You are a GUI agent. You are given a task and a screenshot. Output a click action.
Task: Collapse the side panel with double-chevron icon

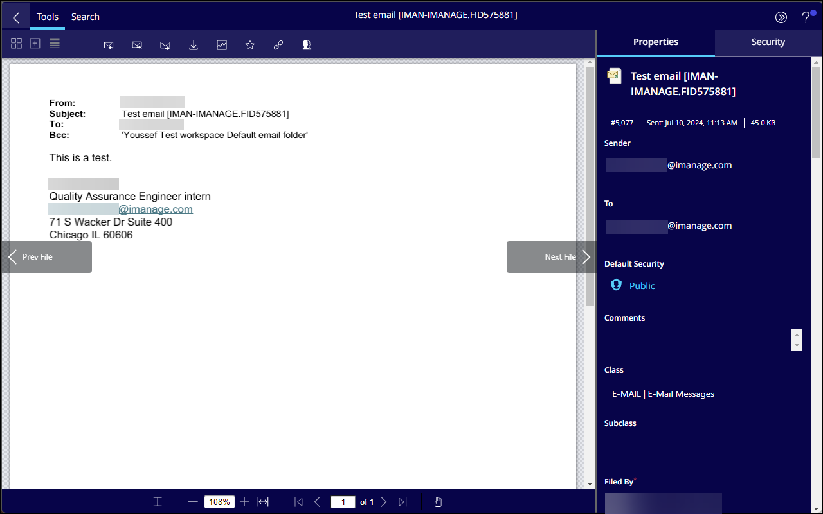781,17
